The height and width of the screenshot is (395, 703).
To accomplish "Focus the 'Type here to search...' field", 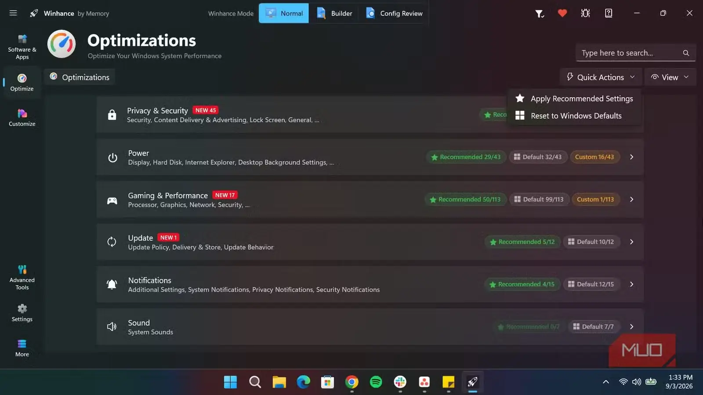I will 636,53.
